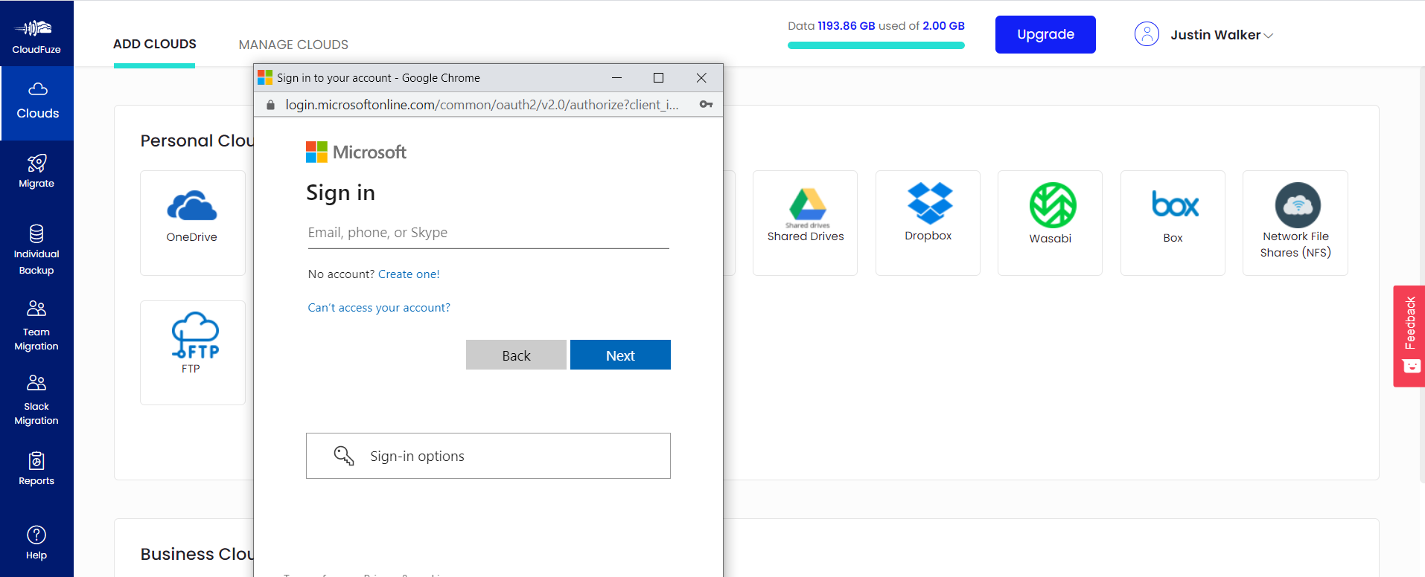1425x577 pixels.
Task: Click the key icon in the address bar
Action: (706, 105)
